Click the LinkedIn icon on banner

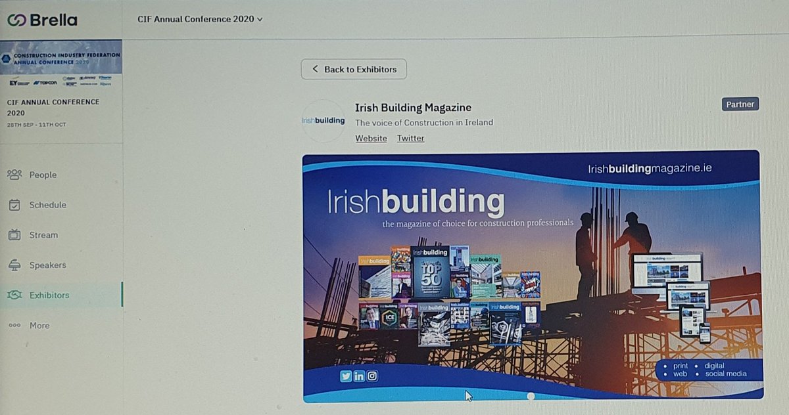[x=359, y=376]
